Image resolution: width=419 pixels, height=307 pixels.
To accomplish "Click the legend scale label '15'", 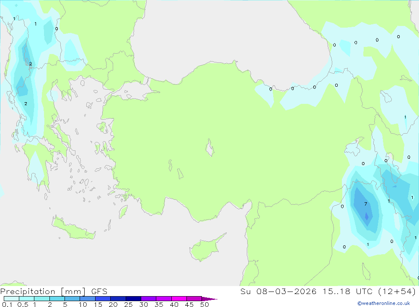I will (x=98, y=304).
